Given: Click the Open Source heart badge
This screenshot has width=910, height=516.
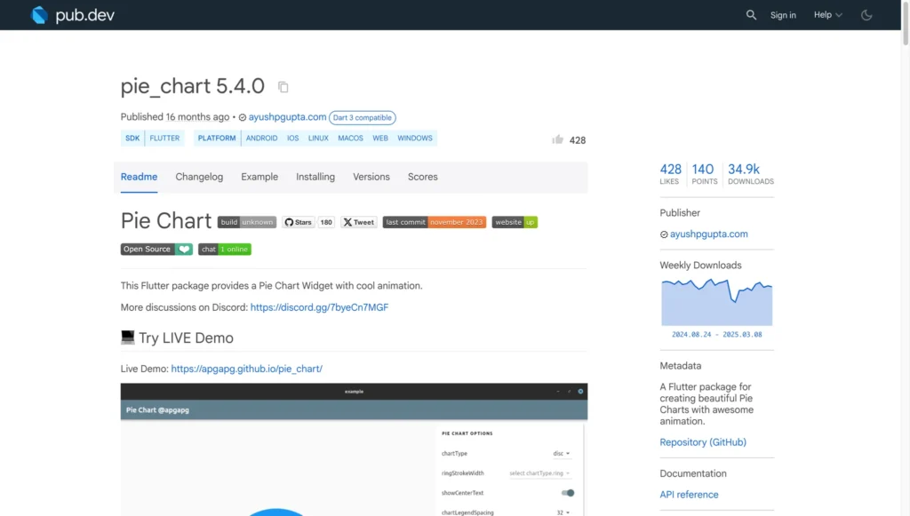Looking at the screenshot, I should point(156,250).
